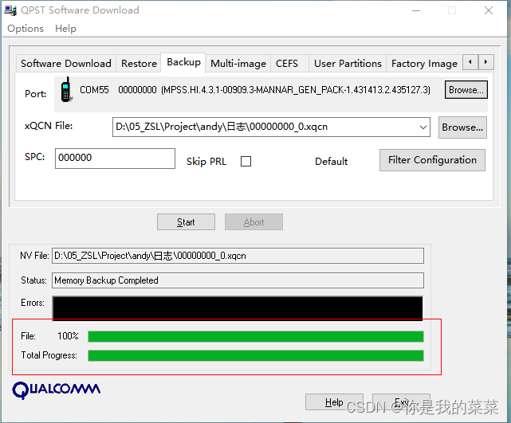The image size is (511, 423).
Task: Switch to the Restore tab
Action: [139, 63]
